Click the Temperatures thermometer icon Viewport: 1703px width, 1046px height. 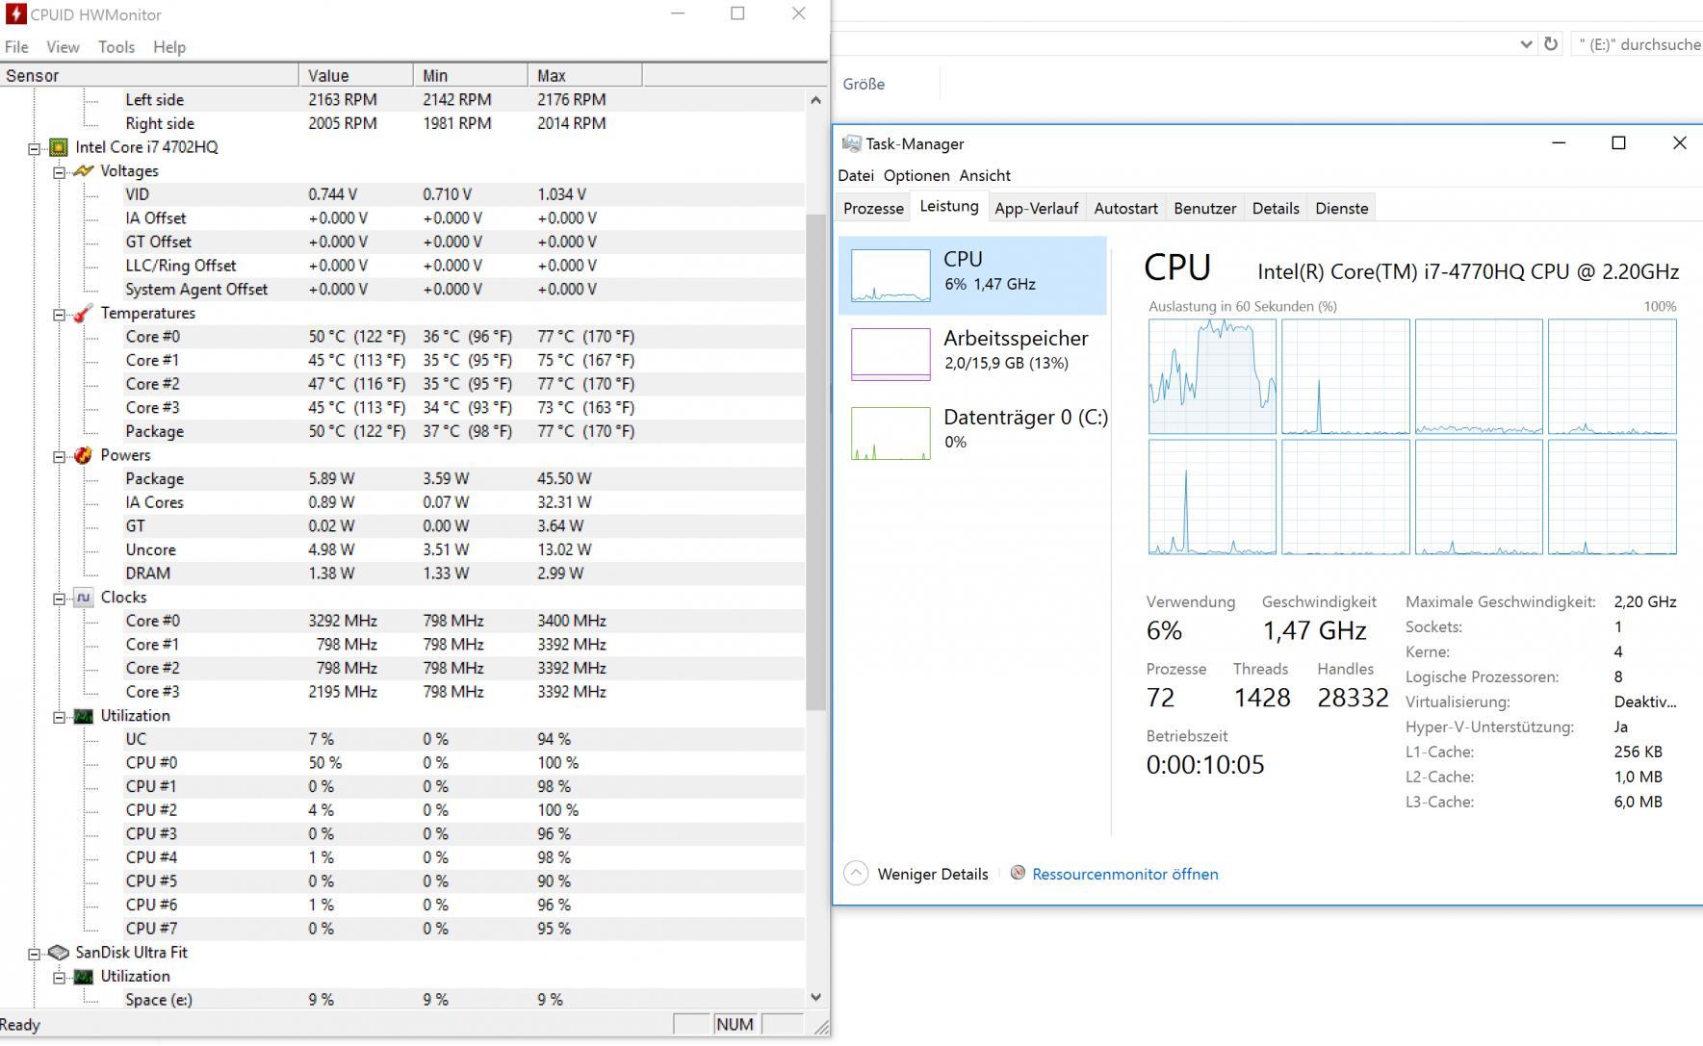[x=84, y=313]
